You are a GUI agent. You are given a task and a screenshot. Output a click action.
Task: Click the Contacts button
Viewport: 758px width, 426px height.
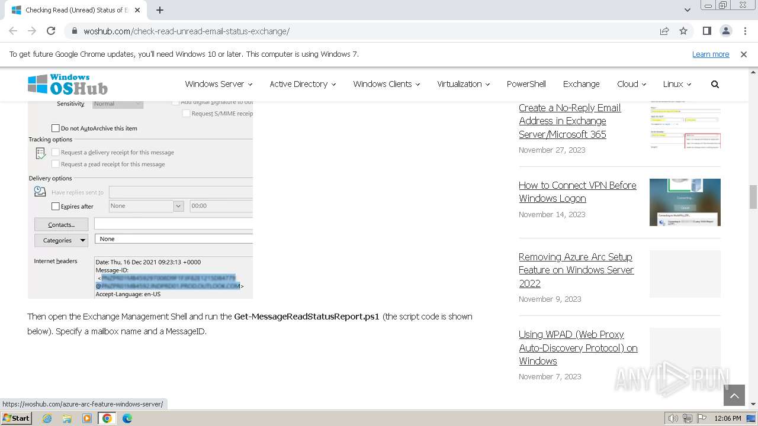pos(61,225)
